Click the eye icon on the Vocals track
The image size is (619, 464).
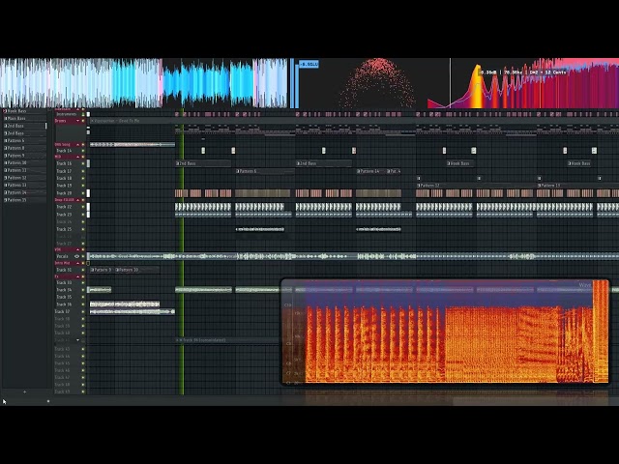coord(77,256)
